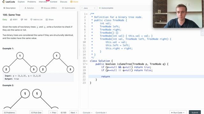The width and height of the screenshot is (204, 114).
Task: Open the Discuss nav item
Action: (63, 2)
